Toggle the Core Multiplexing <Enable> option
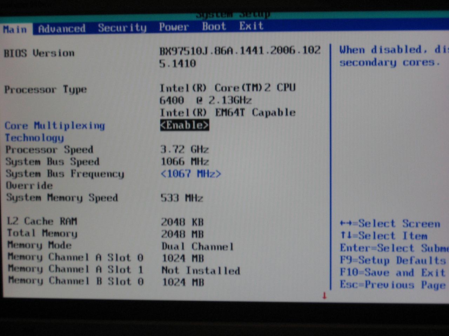 pyautogui.click(x=185, y=125)
